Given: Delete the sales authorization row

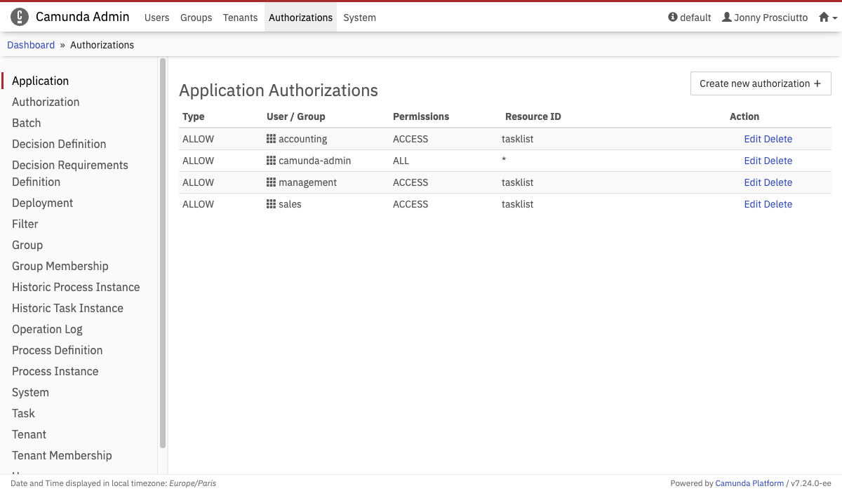Looking at the screenshot, I should point(778,204).
